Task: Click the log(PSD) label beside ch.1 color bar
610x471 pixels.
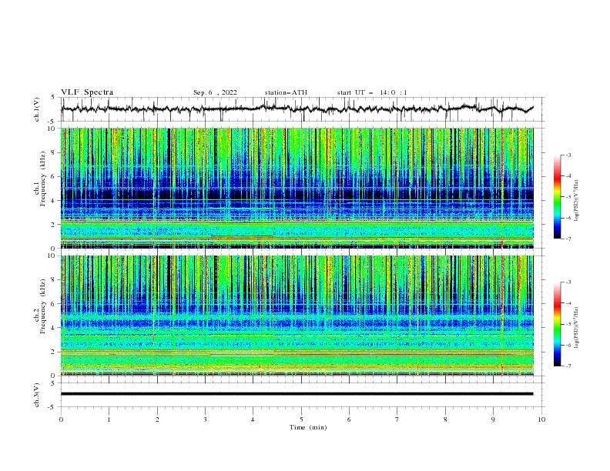Action: [x=577, y=201]
